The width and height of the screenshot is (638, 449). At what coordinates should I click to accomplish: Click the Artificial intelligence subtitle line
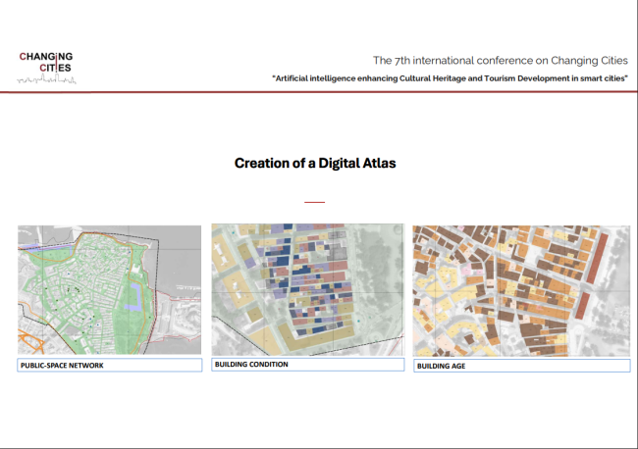tap(450, 78)
